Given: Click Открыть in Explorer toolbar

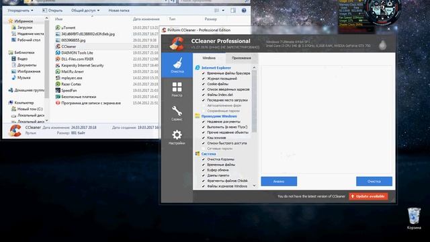Looking at the screenshot, I should [52, 11].
